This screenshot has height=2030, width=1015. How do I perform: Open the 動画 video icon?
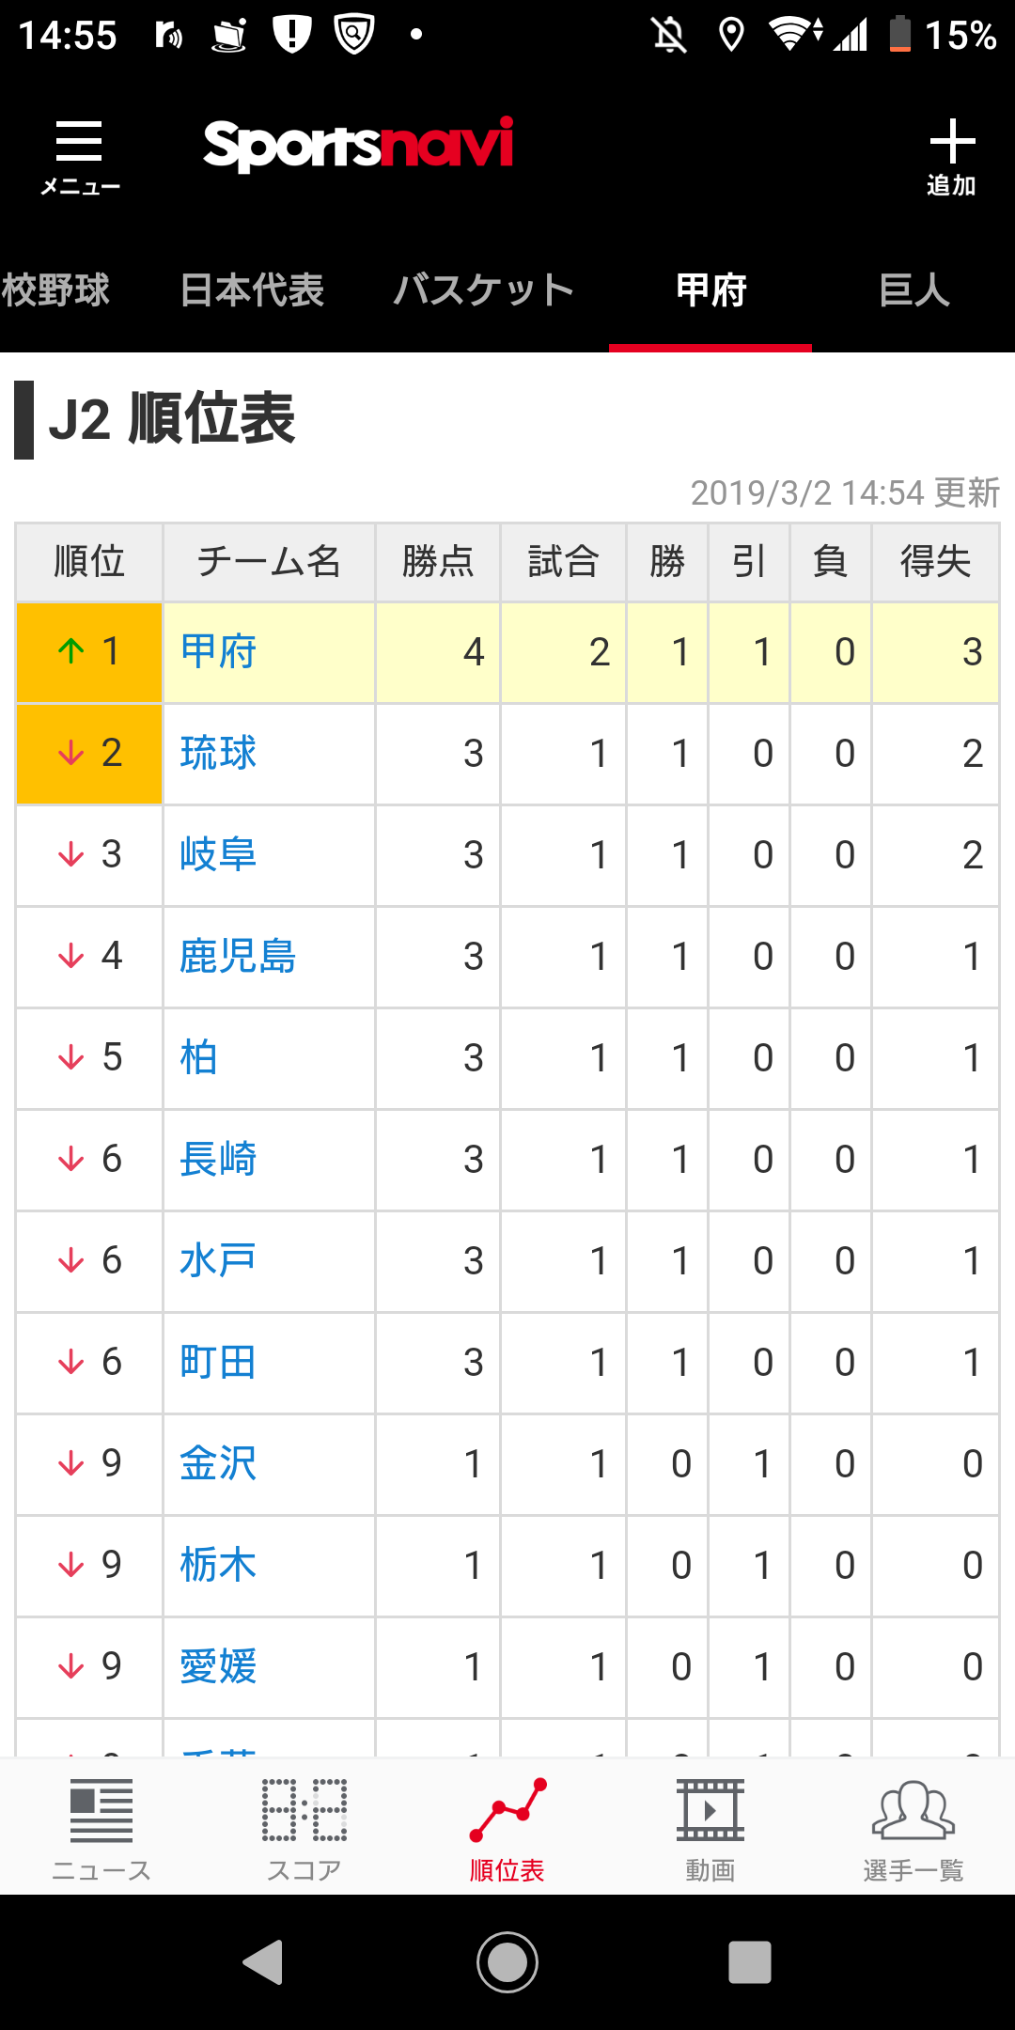click(x=710, y=1829)
